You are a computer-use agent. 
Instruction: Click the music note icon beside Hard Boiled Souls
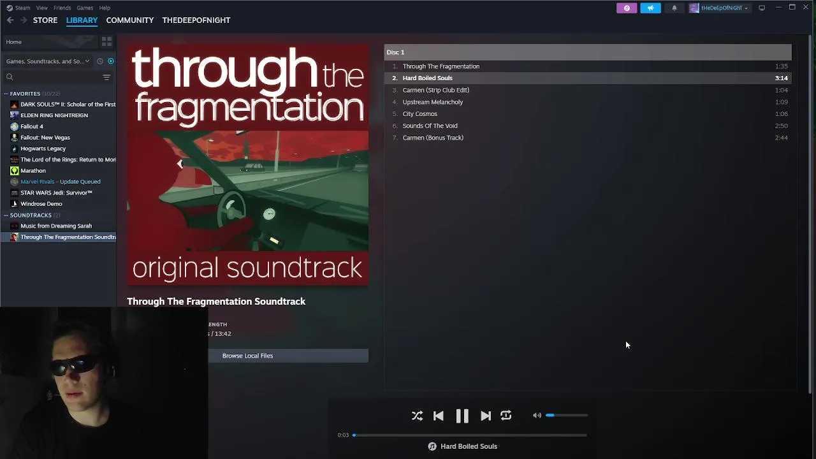click(432, 446)
